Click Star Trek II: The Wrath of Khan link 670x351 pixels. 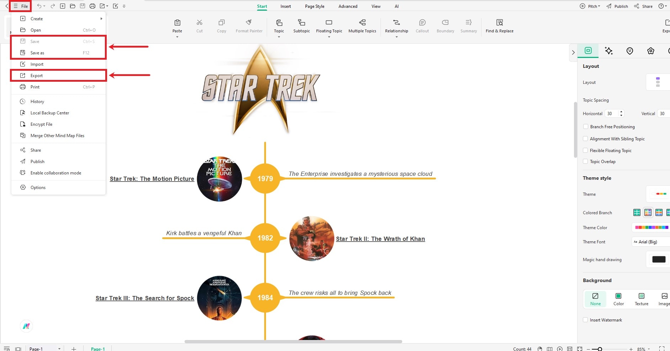pyautogui.click(x=380, y=239)
